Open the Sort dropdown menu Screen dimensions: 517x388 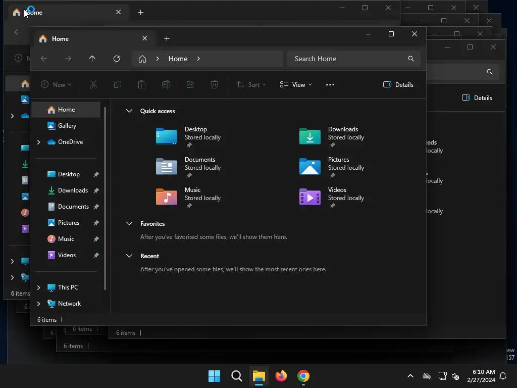pyautogui.click(x=251, y=85)
